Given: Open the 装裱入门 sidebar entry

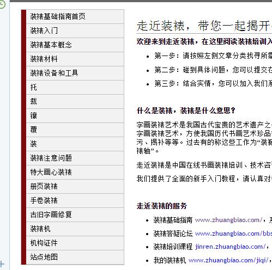Looking at the screenshot, I should (75, 30).
